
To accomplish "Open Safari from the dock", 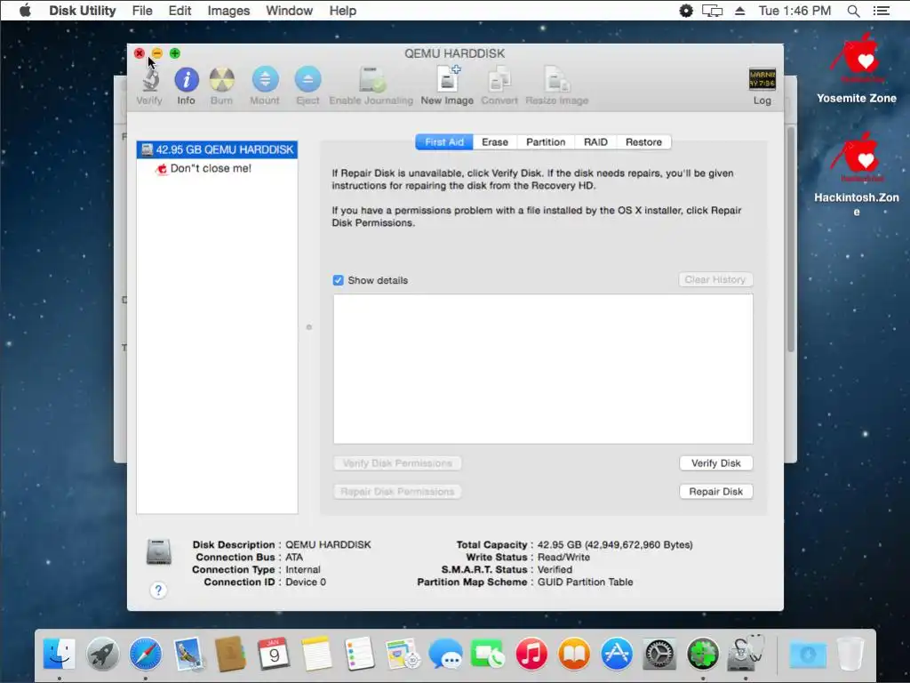I will coord(145,654).
